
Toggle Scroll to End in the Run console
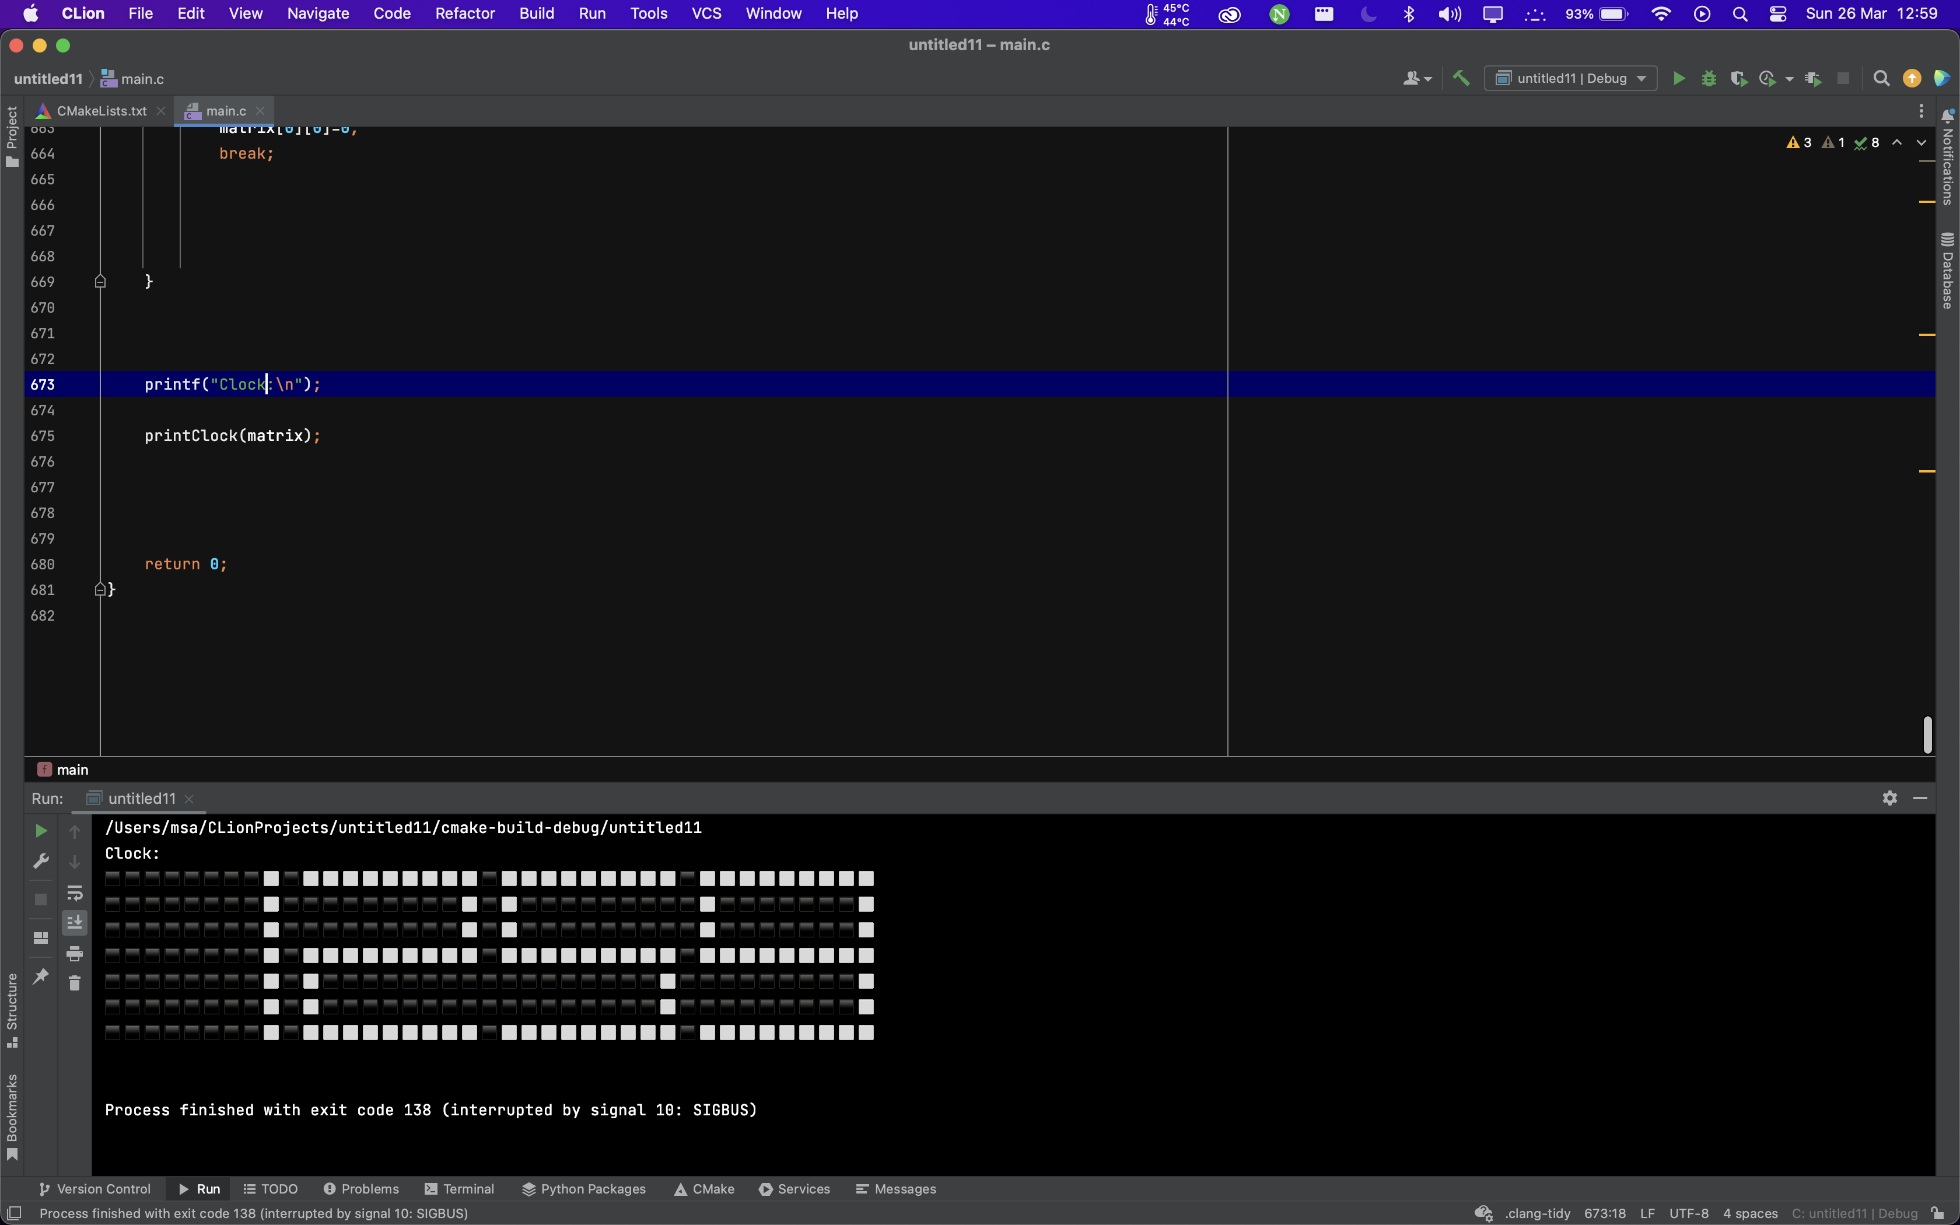coord(75,922)
